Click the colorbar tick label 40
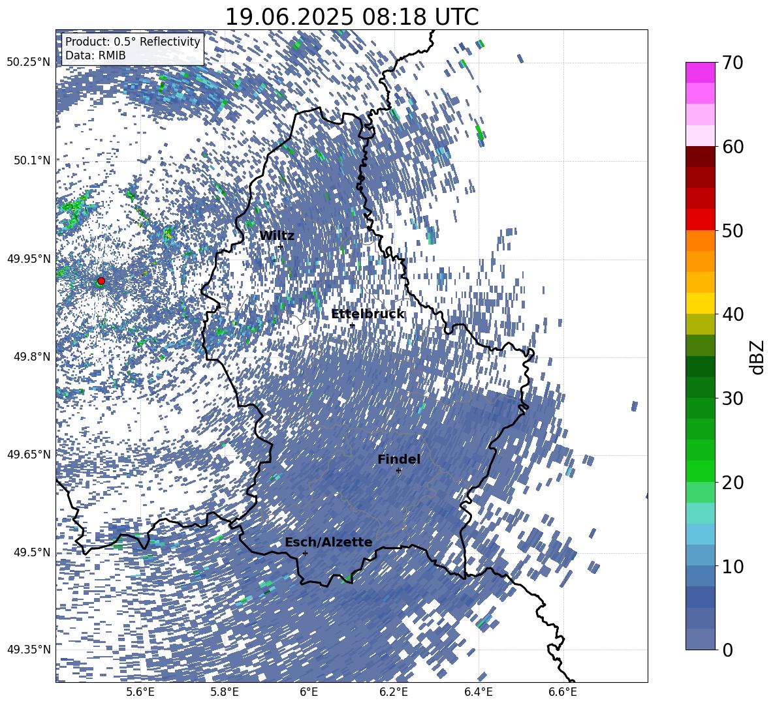The height and width of the screenshot is (705, 773). click(733, 314)
